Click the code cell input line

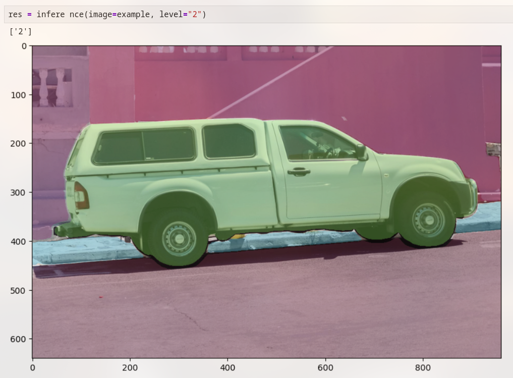click(258, 15)
